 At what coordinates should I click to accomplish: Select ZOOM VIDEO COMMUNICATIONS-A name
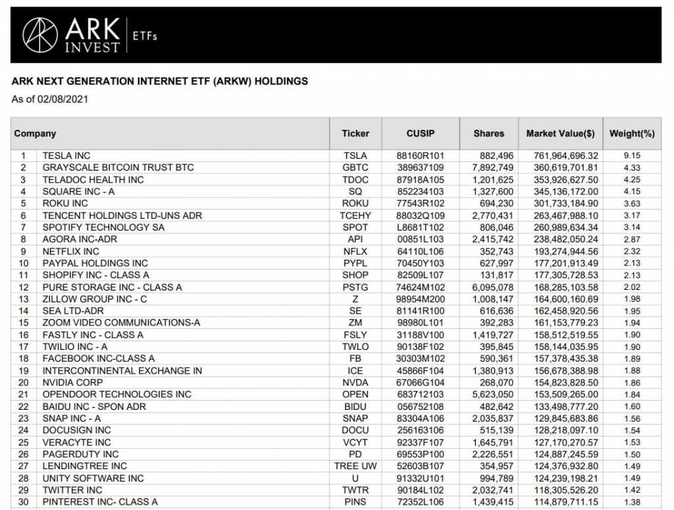click(x=121, y=323)
